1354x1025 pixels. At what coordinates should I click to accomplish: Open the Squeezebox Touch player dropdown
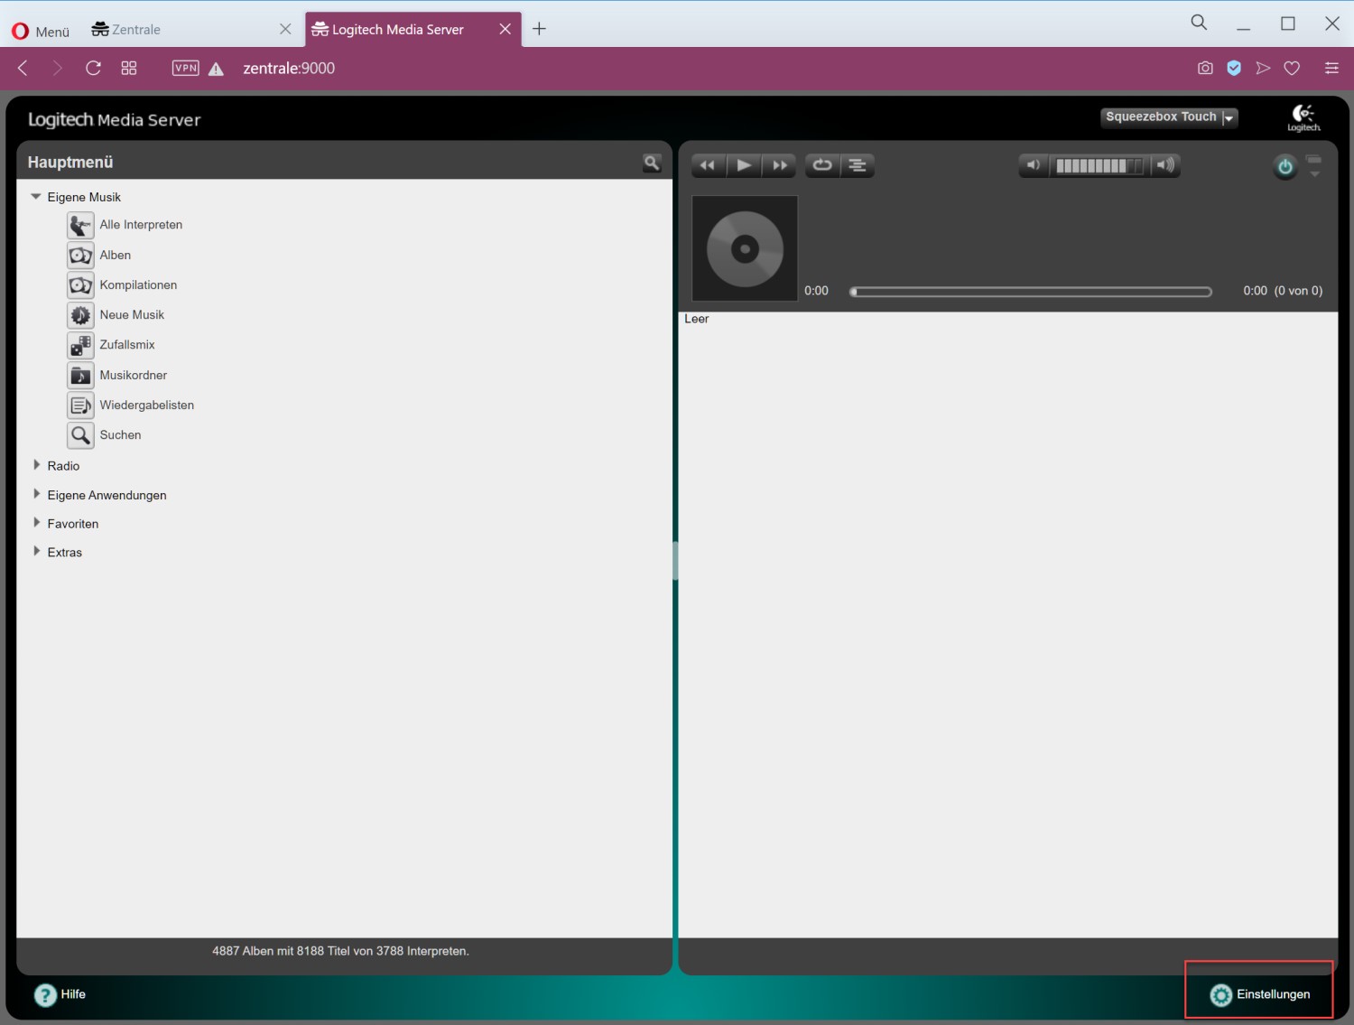point(1169,117)
